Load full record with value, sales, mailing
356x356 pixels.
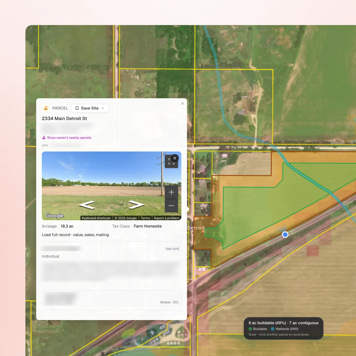point(75,235)
